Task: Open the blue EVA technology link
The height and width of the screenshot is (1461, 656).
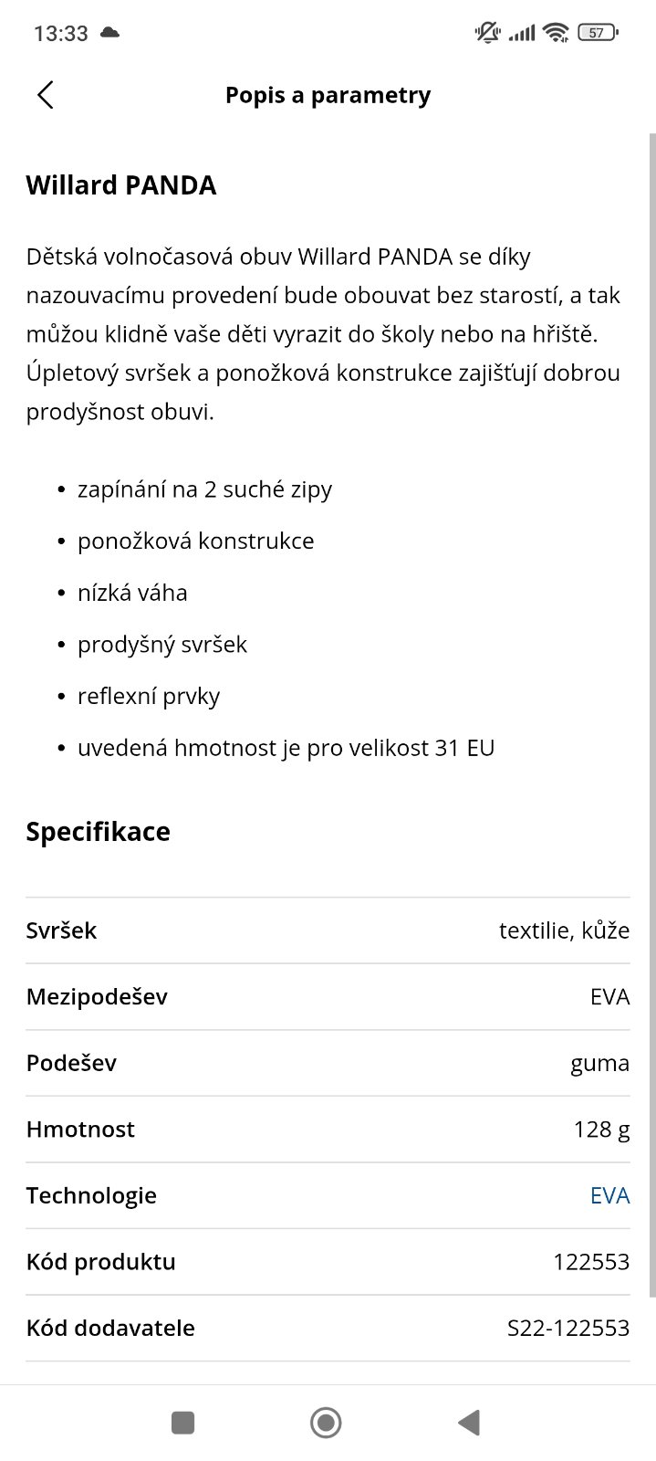Action: click(x=609, y=1195)
